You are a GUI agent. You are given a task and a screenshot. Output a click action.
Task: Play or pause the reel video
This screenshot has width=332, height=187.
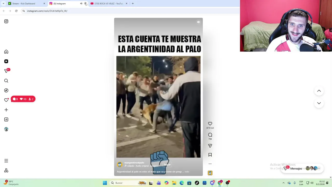pos(158,97)
